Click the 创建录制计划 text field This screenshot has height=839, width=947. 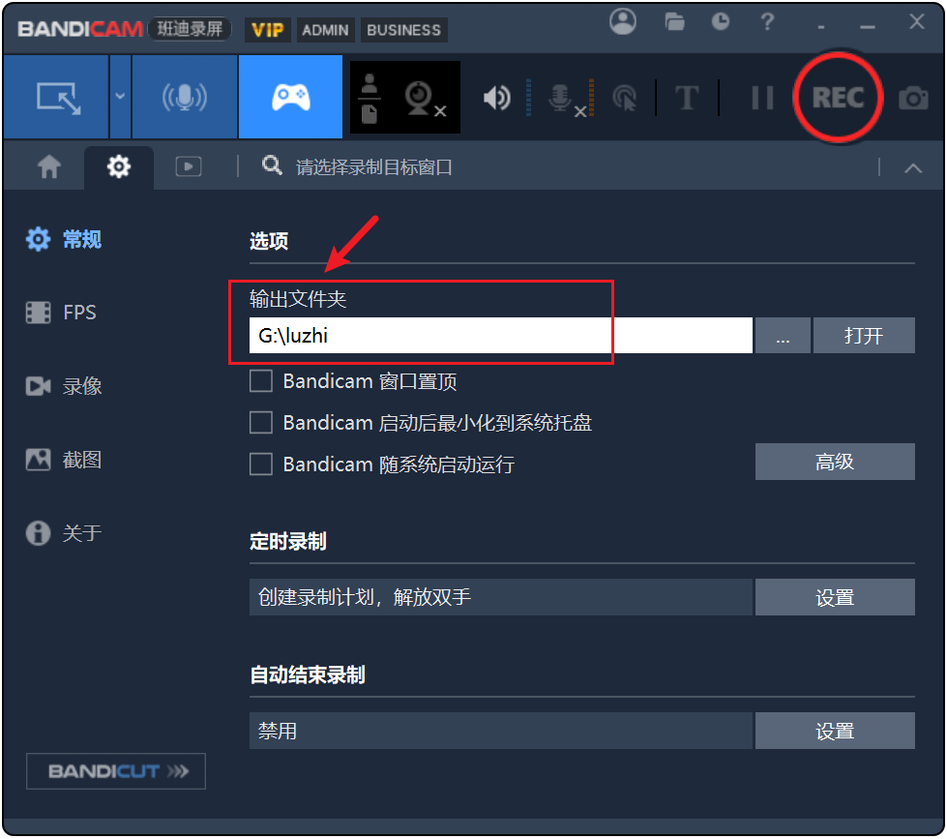(501, 597)
